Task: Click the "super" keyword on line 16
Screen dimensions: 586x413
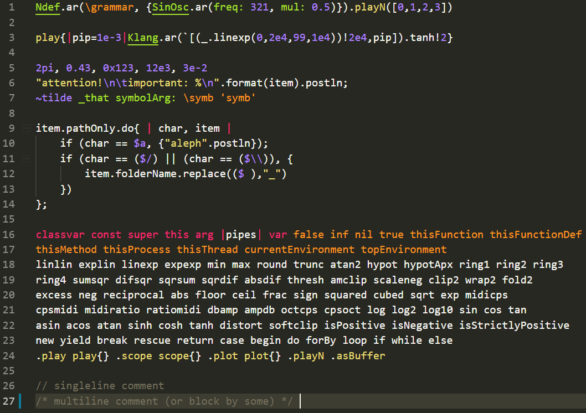Action: tap(143, 235)
